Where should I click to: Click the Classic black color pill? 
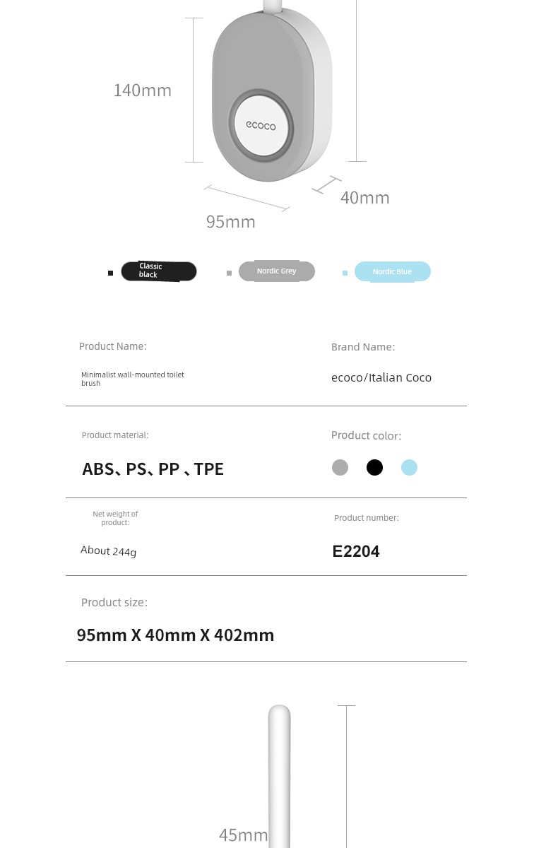159,271
